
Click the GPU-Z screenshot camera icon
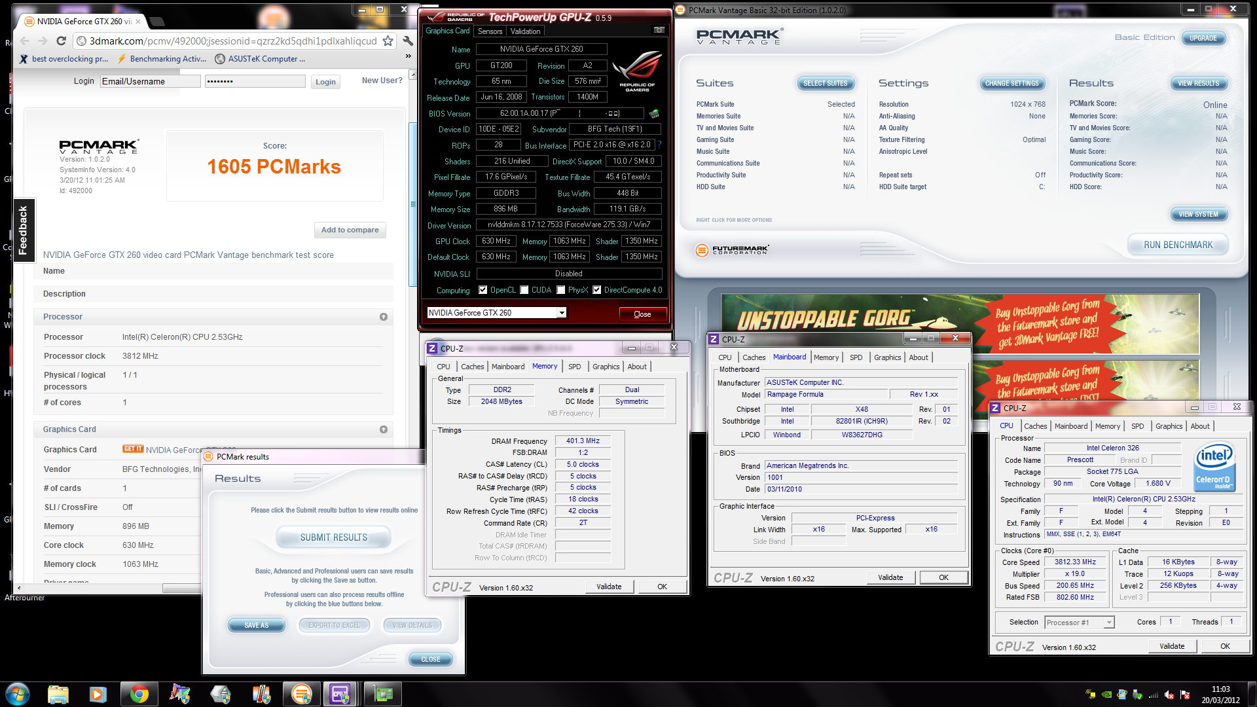pyautogui.click(x=659, y=30)
